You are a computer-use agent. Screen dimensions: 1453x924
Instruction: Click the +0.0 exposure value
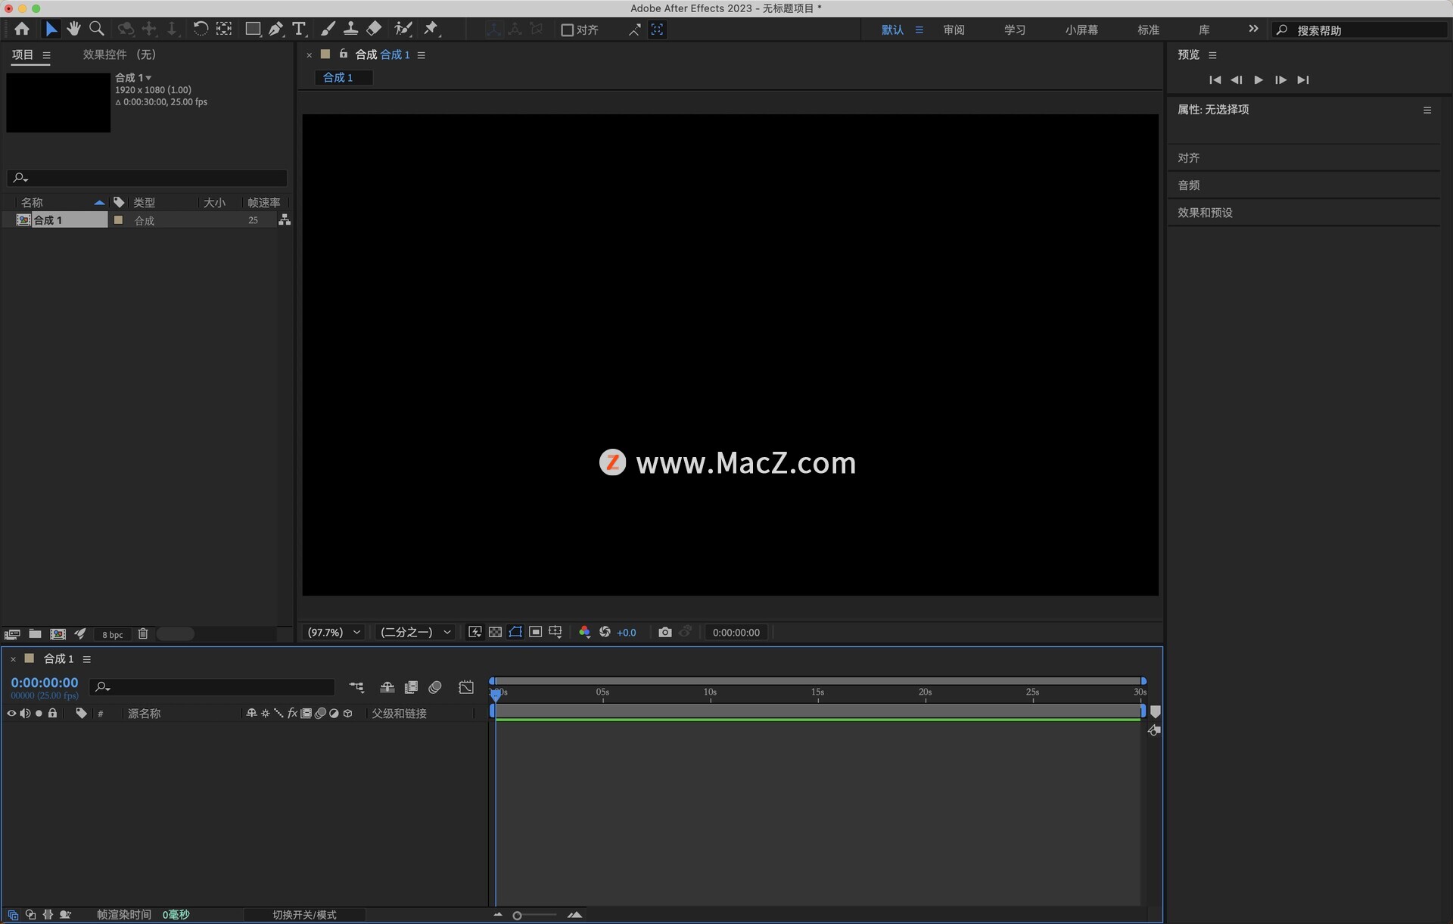coord(627,633)
